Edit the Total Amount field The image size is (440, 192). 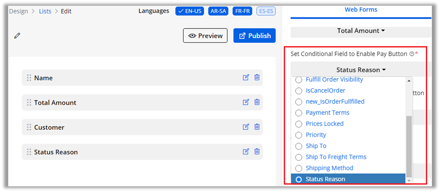(246, 103)
